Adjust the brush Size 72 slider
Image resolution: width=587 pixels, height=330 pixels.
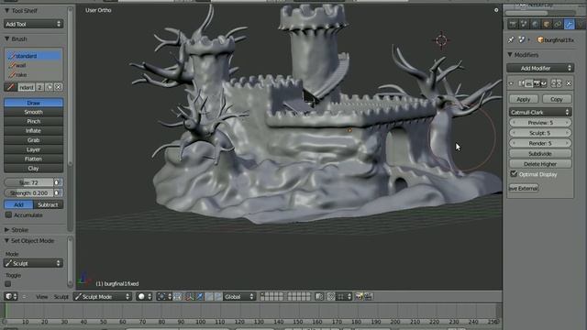(x=28, y=182)
